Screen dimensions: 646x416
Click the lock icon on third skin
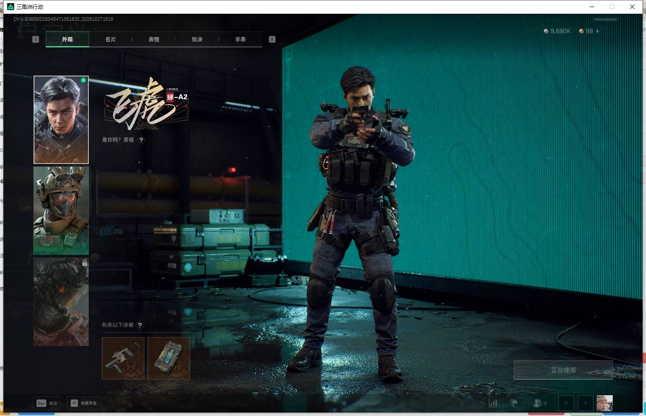(x=84, y=263)
